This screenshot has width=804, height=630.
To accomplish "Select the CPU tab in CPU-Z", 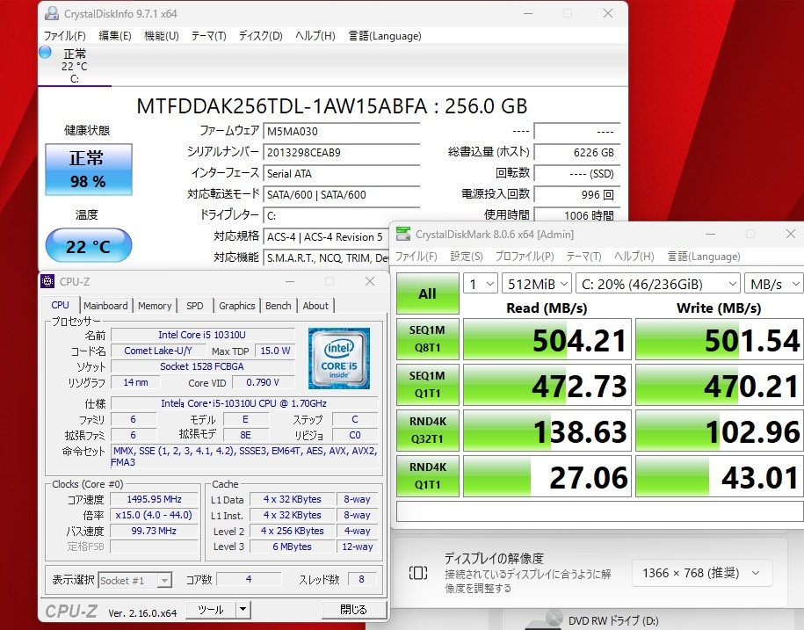I will [x=60, y=305].
